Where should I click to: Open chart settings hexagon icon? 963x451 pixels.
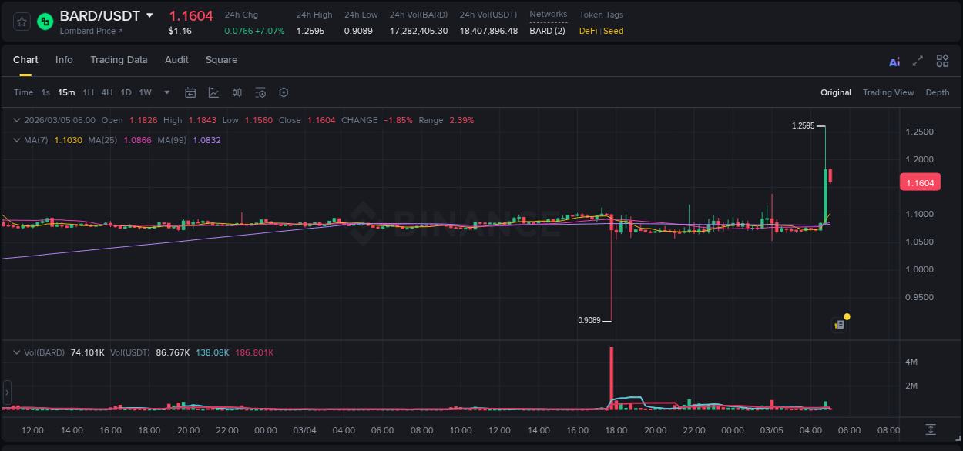click(x=284, y=92)
